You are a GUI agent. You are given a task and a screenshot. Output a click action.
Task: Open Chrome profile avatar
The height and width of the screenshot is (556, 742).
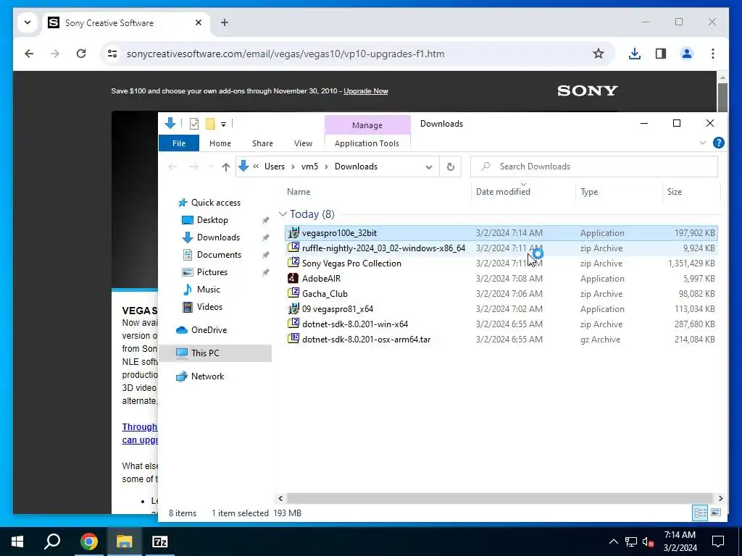(687, 54)
